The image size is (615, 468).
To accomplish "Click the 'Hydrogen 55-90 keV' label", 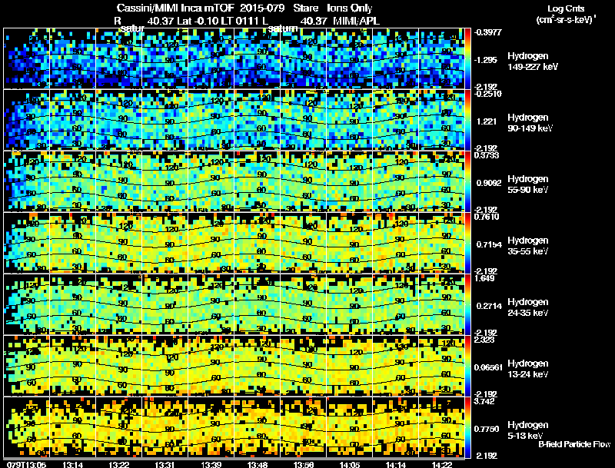I will point(528,184).
